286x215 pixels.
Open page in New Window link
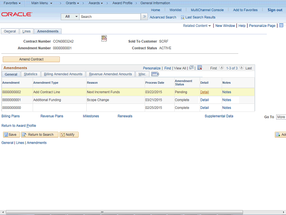(225, 26)
